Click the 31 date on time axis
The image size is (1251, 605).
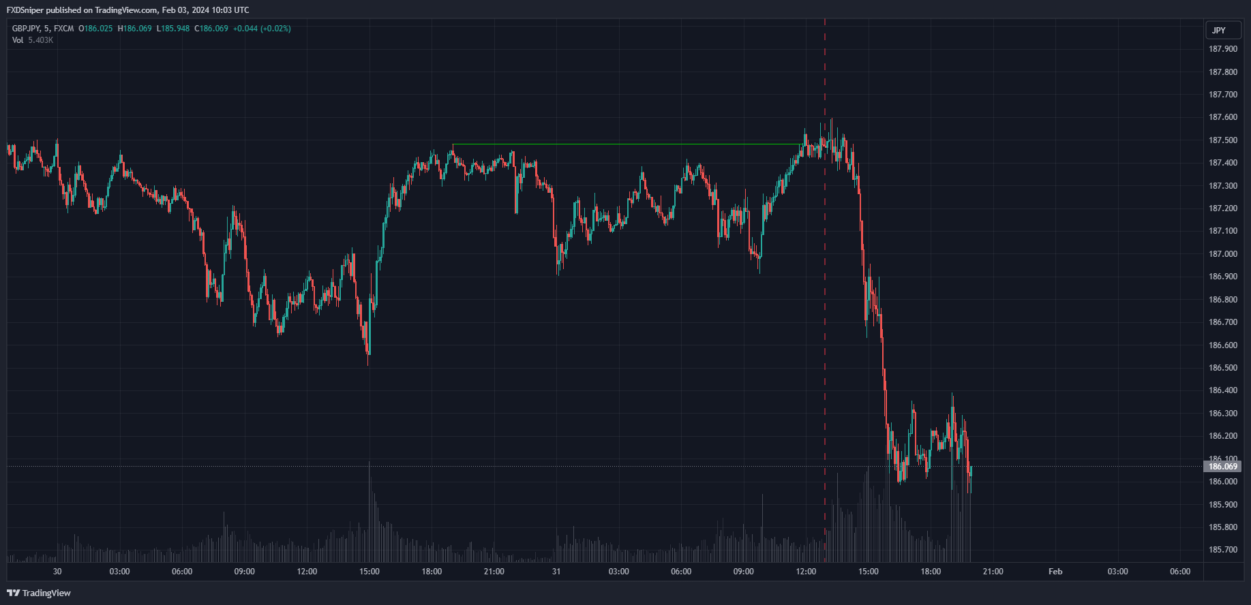pyautogui.click(x=556, y=572)
